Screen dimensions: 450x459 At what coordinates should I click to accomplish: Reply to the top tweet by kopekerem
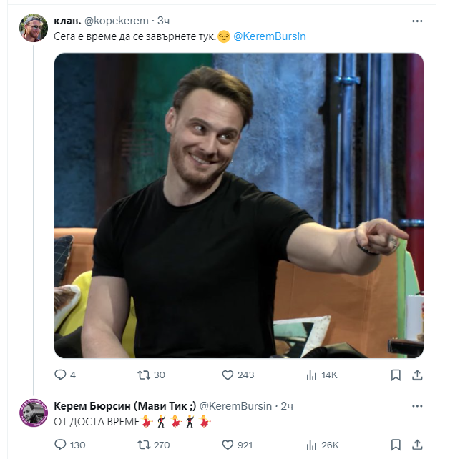click(x=61, y=375)
